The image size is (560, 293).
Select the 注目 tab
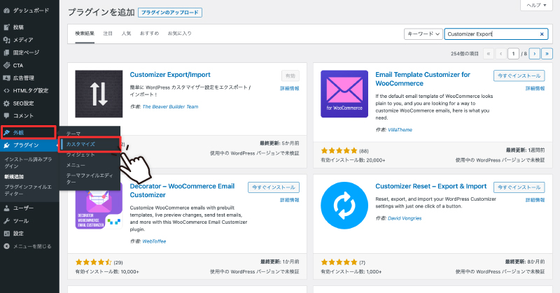(108, 34)
